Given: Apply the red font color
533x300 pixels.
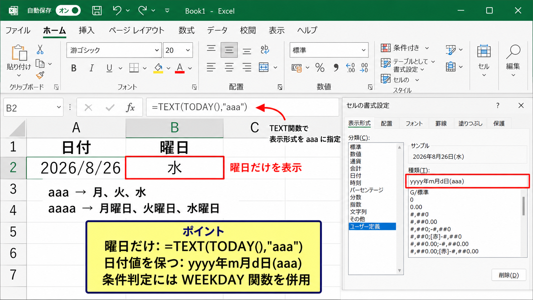Looking at the screenshot, I should tap(180, 68).
